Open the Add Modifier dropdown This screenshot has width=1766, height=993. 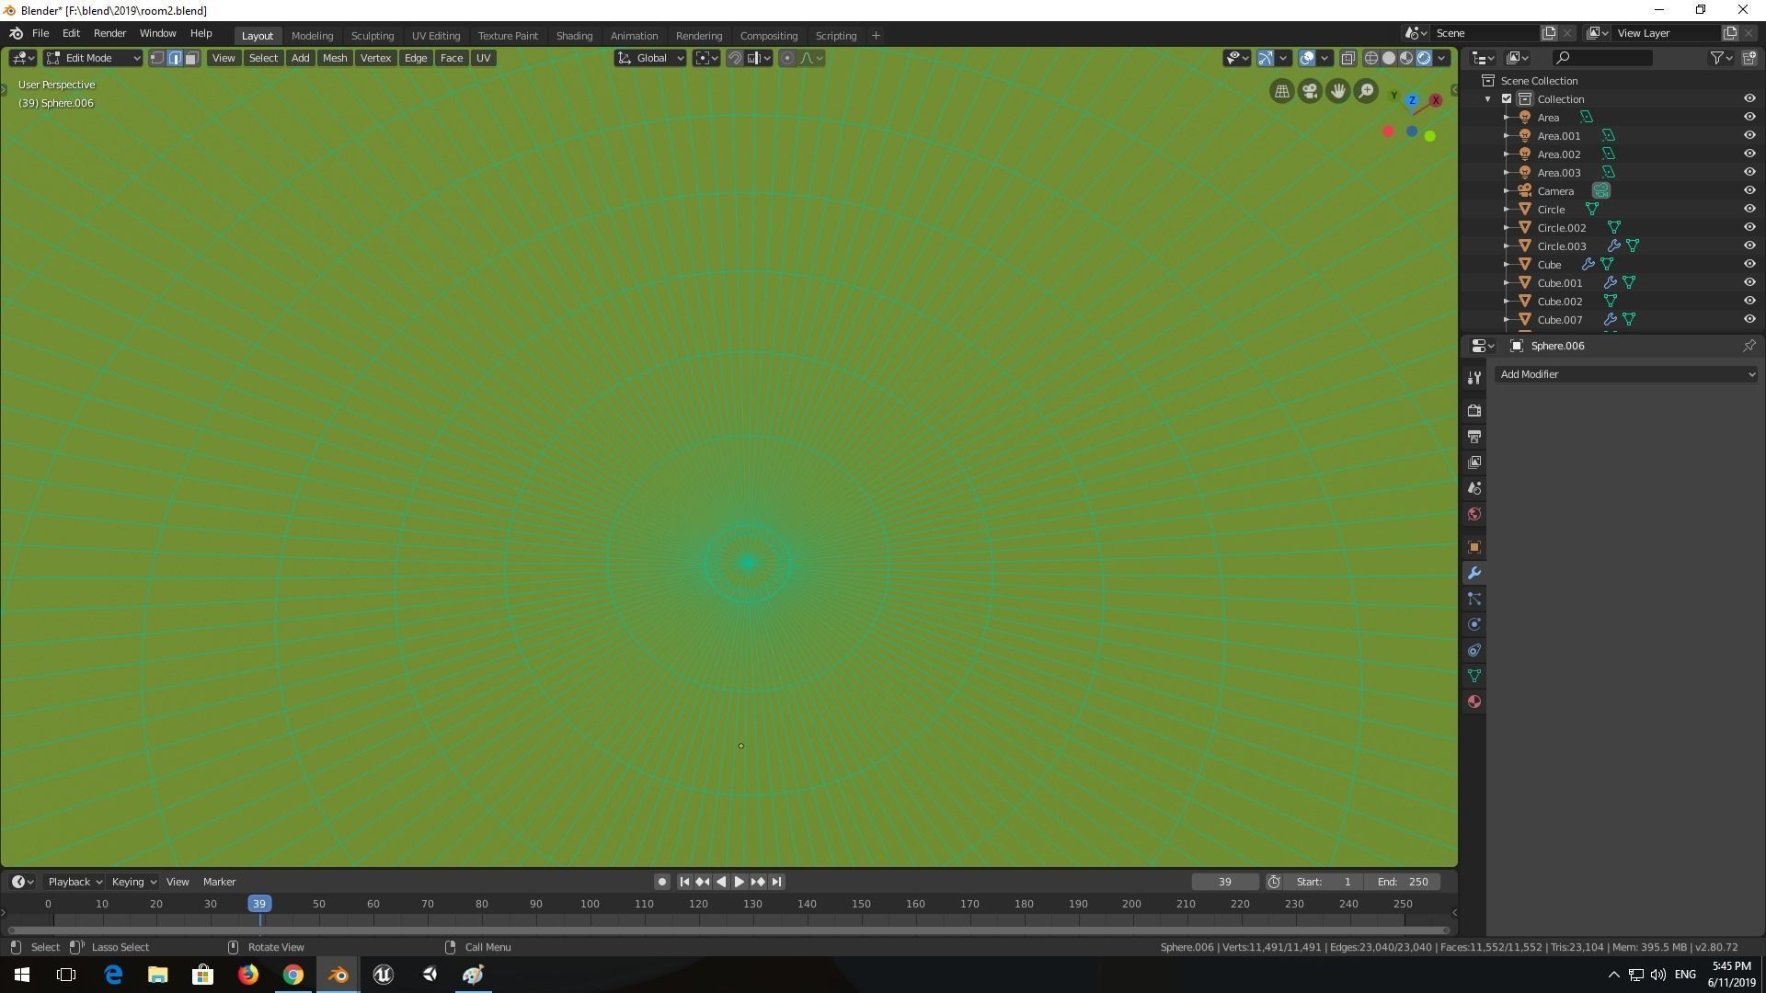pyautogui.click(x=1625, y=374)
